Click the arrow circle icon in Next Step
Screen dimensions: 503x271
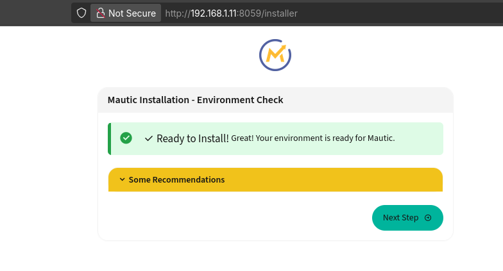[428, 218]
